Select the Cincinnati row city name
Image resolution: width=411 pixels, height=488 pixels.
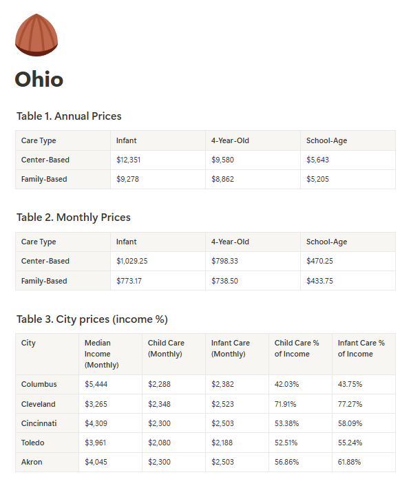coord(39,423)
